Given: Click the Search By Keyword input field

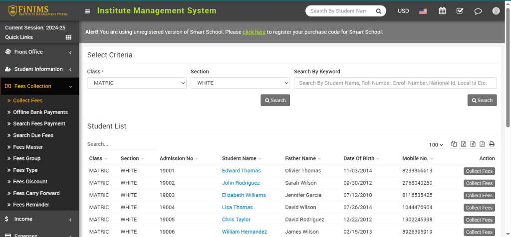Looking at the screenshot, I should point(395,83).
